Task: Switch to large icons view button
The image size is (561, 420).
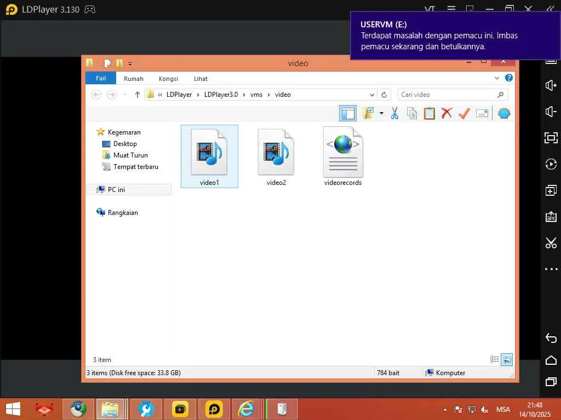Action: [x=507, y=360]
